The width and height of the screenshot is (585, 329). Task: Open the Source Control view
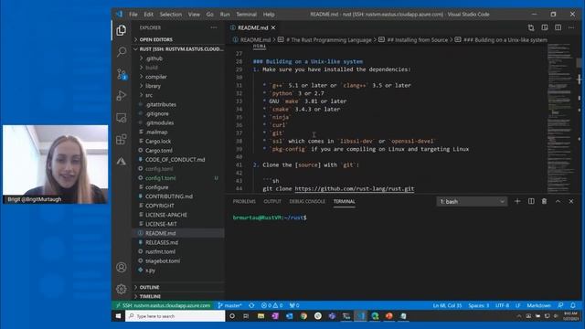coord(122,74)
